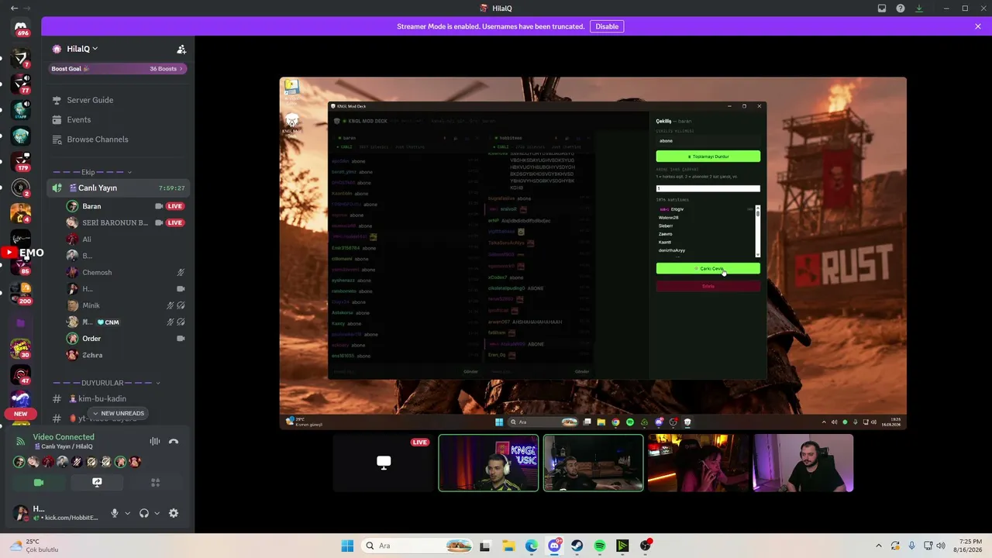This screenshot has height=558, width=992.
Task: Disconnect from voice with hang-up icon
Action: (x=174, y=441)
